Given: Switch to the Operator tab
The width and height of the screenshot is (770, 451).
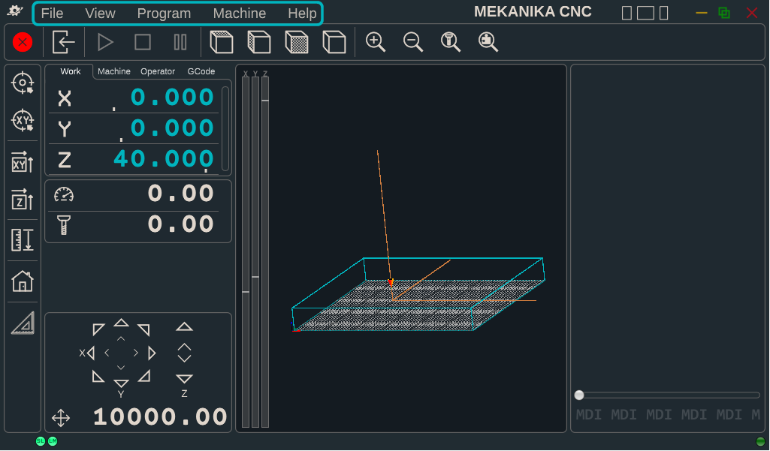Looking at the screenshot, I should coord(158,71).
